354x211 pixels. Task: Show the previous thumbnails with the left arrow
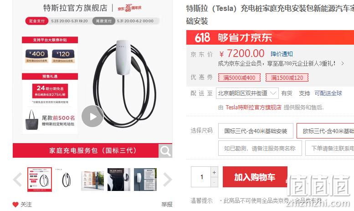(18, 180)
